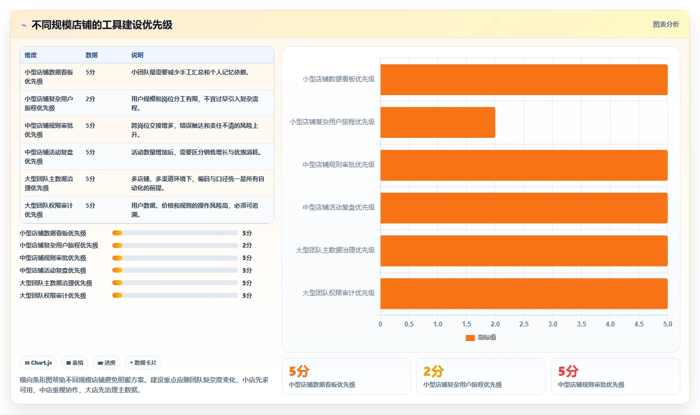Screen dimensions: 700x415
Task: Click chart bar for 大型团队主数据治理优先级
Action: [x=524, y=251]
